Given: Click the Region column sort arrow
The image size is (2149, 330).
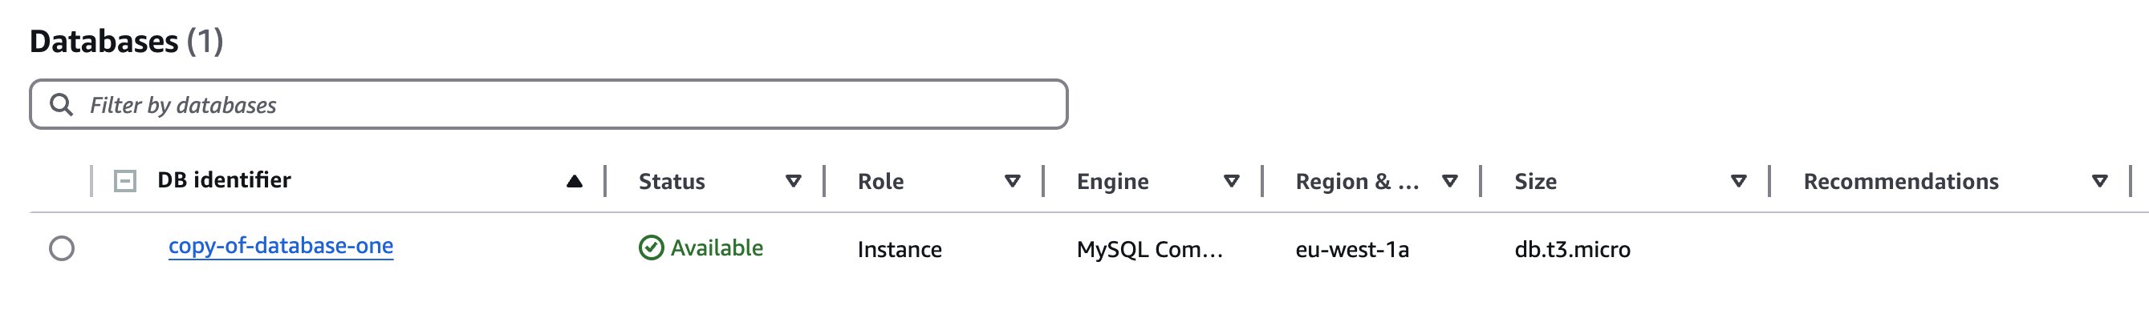Looking at the screenshot, I should [1450, 181].
